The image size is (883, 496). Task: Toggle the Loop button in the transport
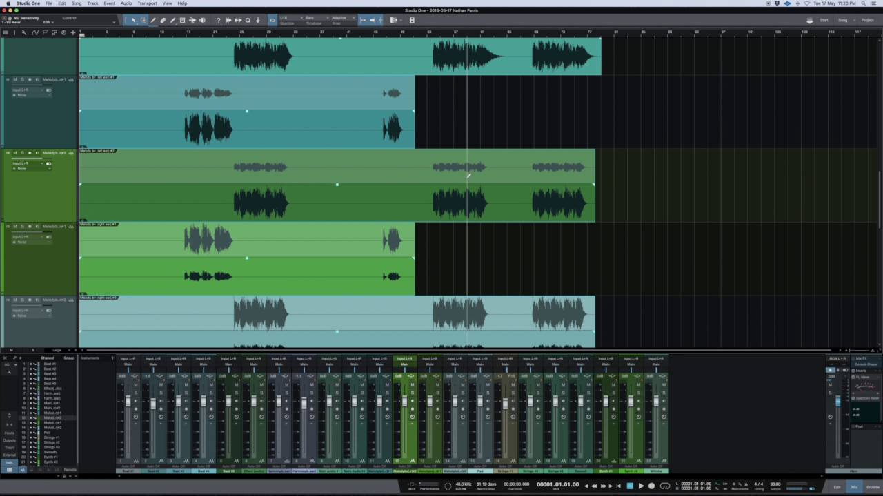click(665, 486)
